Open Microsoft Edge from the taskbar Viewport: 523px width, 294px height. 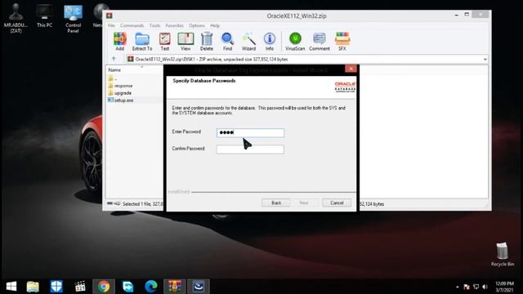point(151,287)
